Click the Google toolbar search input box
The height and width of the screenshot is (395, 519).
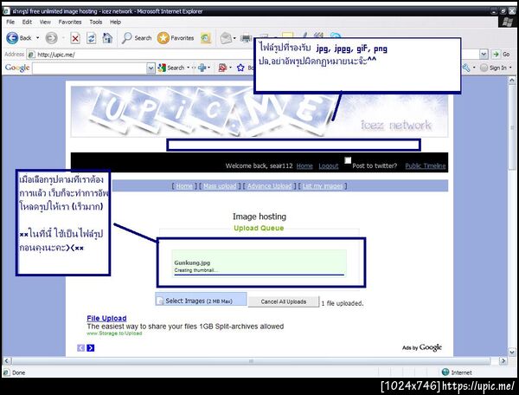[89, 68]
